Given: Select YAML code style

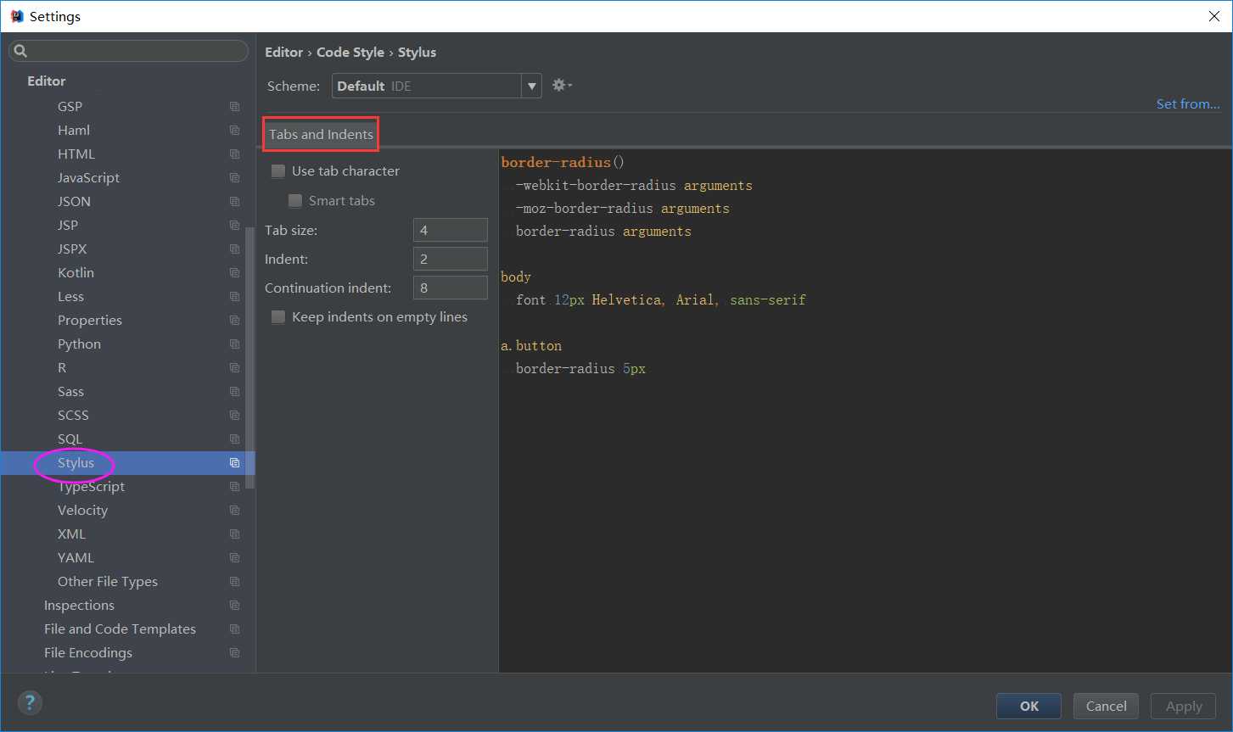Looking at the screenshot, I should coord(76,558).
